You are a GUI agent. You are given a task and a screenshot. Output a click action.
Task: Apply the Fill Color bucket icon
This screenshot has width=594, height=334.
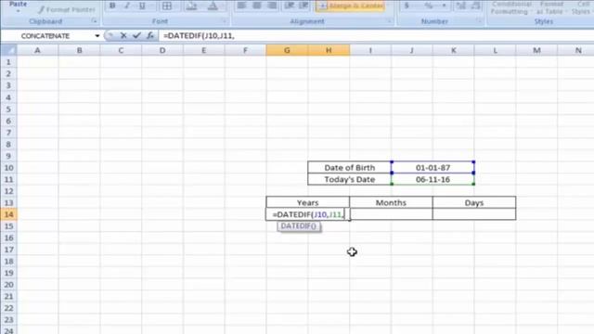pyautogui.click(x=191, y=6)
